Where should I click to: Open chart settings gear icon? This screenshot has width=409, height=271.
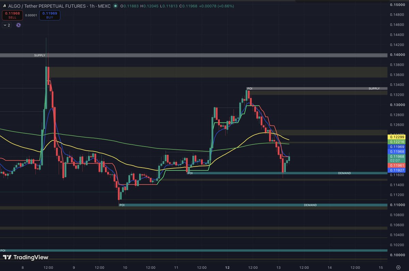[398, 267]
